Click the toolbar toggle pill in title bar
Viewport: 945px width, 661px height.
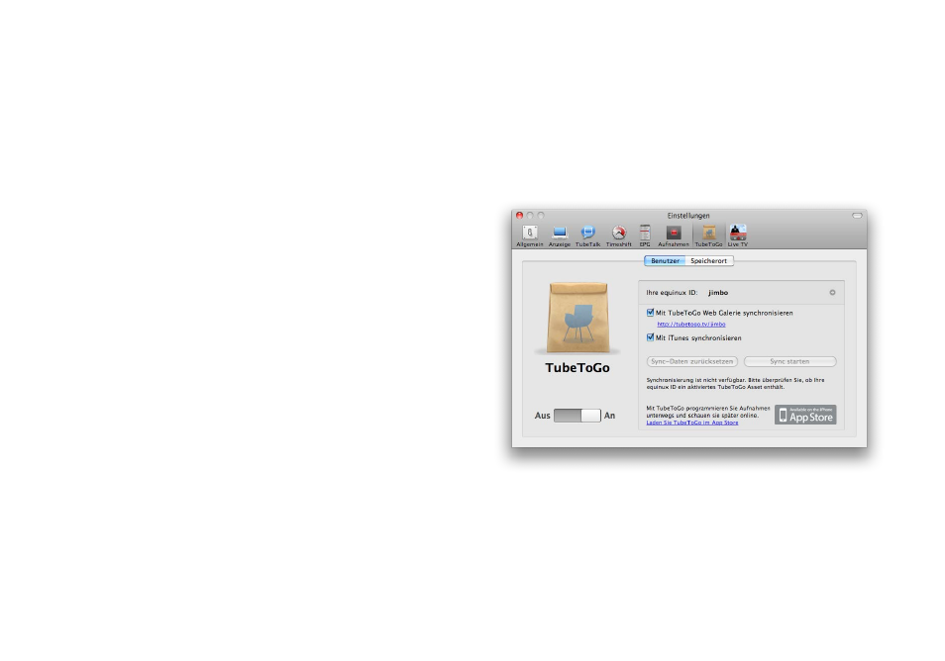click(857, 216)
